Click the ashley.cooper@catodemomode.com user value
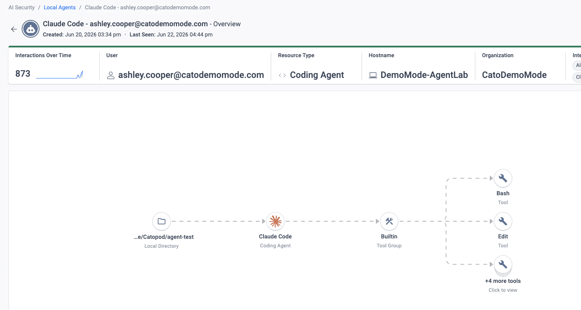Viewport: 581px width, 310px height. pyautogui.click(x=191, y=75)
